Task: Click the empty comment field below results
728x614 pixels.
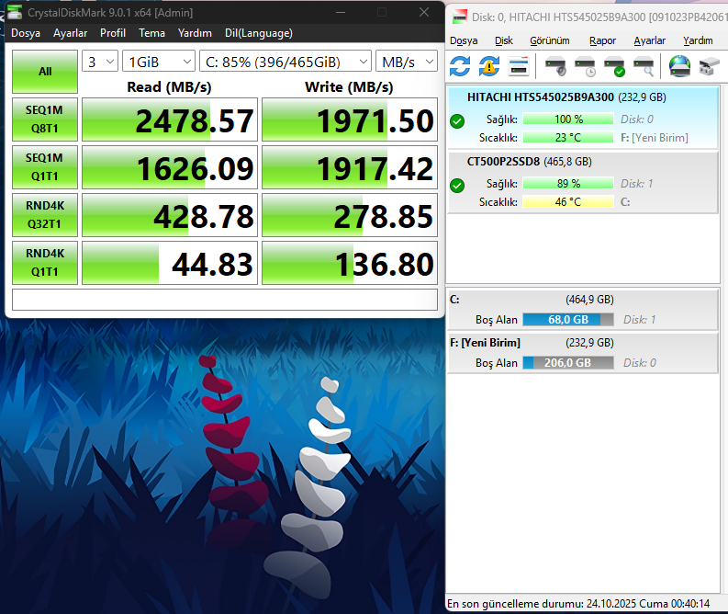Action: pyautogui.click(x=225, y=300)
